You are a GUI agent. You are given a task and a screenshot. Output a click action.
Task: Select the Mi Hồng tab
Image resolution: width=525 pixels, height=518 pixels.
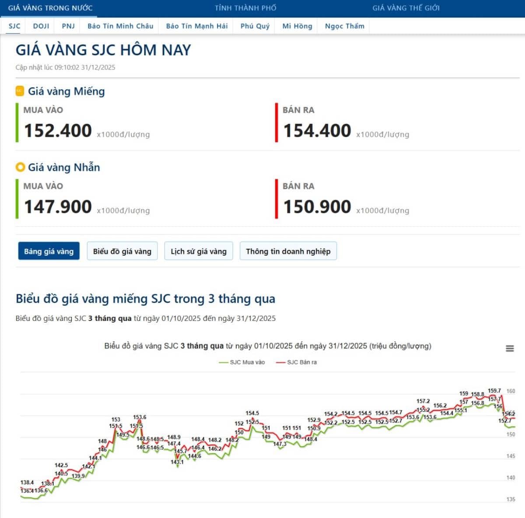[297, 26]
